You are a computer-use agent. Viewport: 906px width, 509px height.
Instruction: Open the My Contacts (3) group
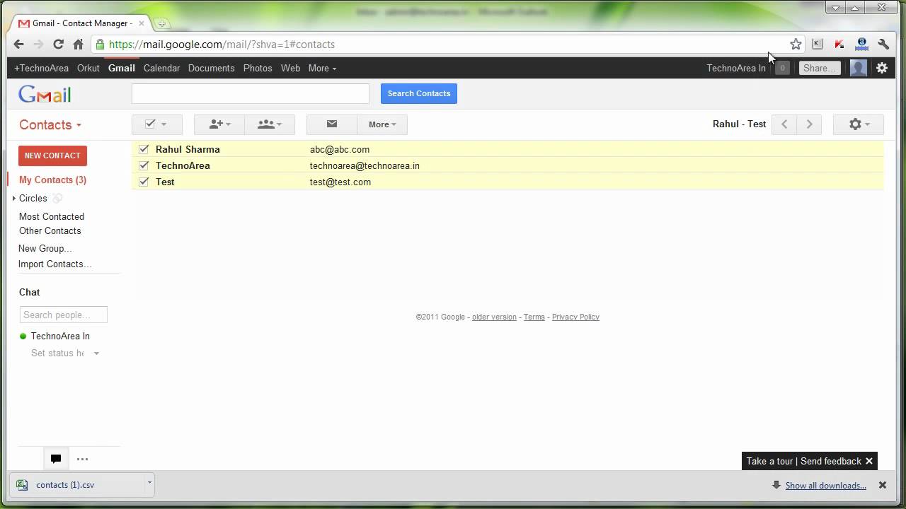click(52, 180)
